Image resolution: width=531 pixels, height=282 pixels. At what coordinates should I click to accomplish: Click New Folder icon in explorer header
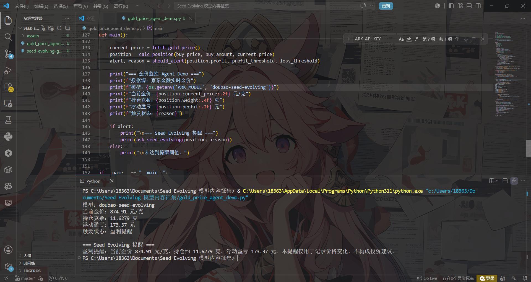coord(51,28)
